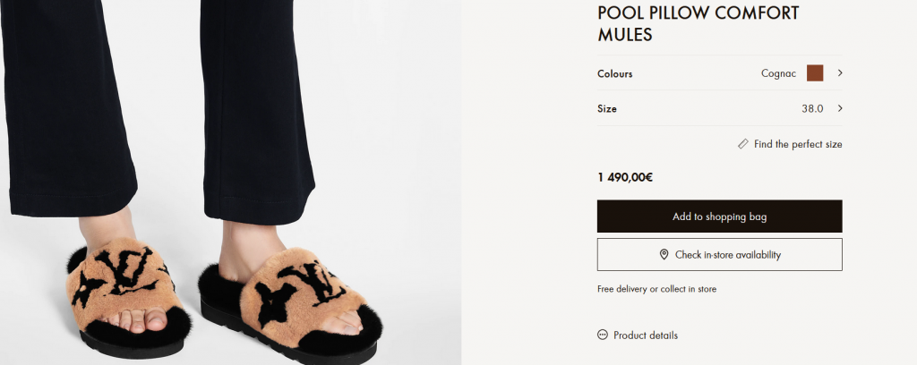The width and height of the screenshot is (917, 365).
Task: Open the Size selector chevron
Action: click(840, 108)
